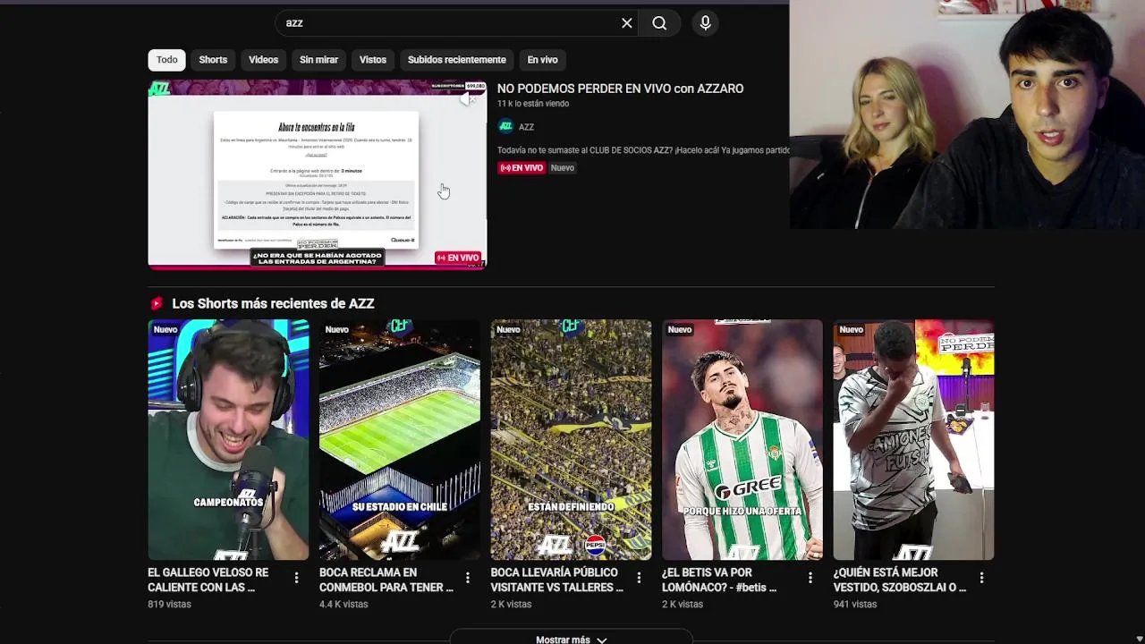
Task: Expand shorts with 'Mostrar más' button
Action: 571,639
